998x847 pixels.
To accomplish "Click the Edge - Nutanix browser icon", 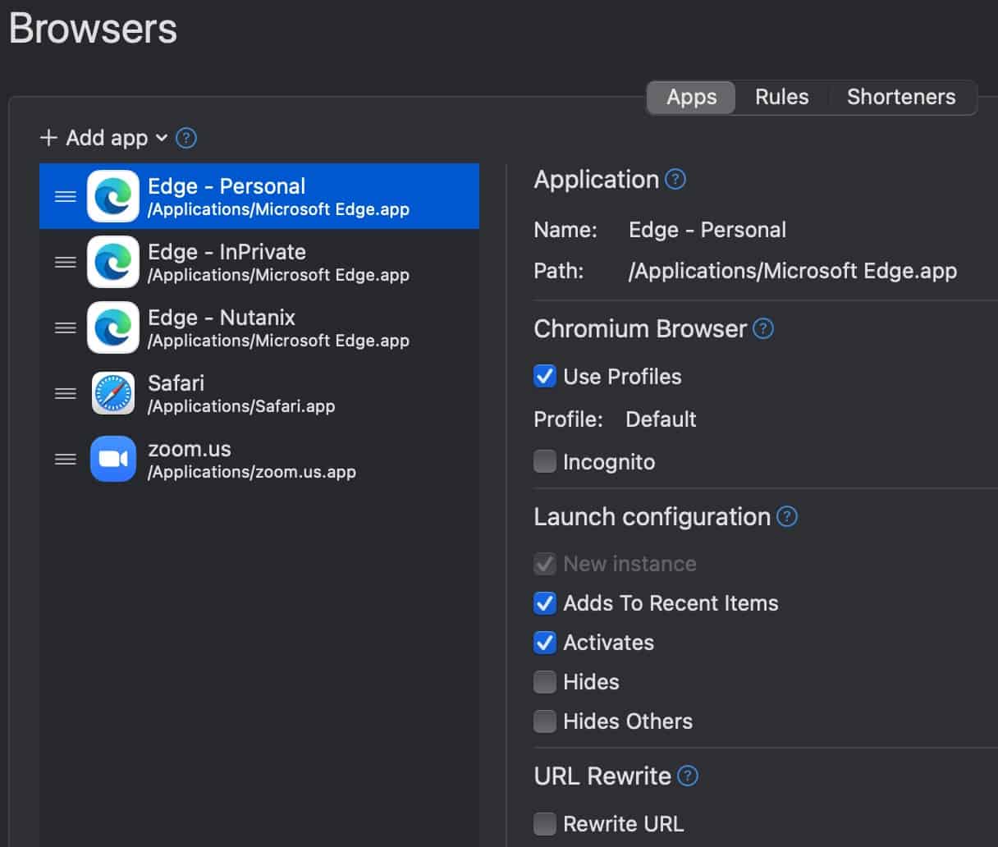I will [x=113, y=327].
